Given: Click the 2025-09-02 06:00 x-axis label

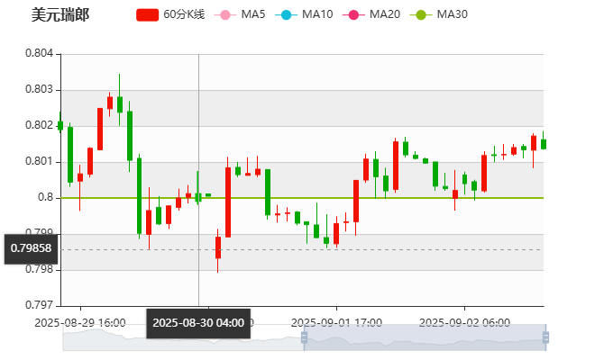Looking at the screenshot, I should pyautogui.click(x=465, y=322).
